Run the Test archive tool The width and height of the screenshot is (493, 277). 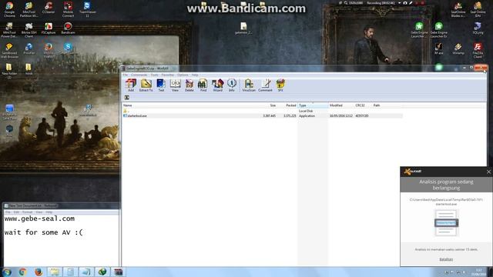pyautogui.click(x=161, y=85)
